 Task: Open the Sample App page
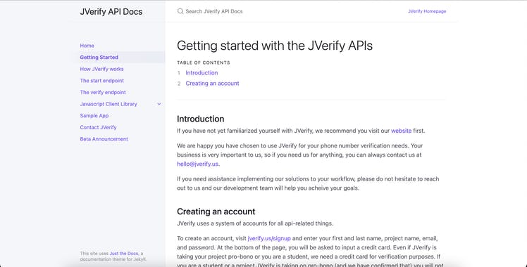(94, 115)
